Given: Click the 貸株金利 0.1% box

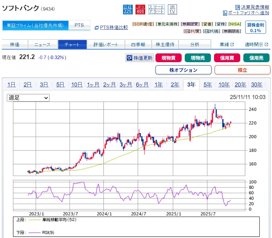Looking at the screenshot, I should [x=255, y=27].
